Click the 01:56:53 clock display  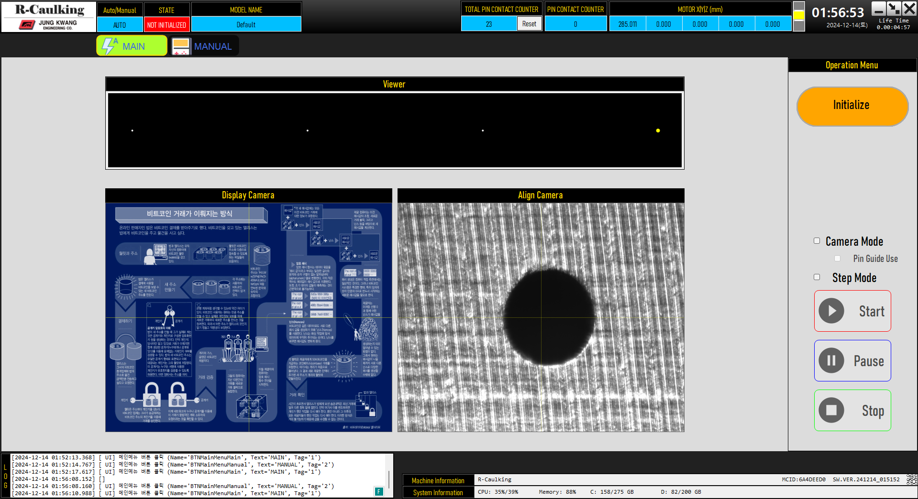click(x=838, y=12)
